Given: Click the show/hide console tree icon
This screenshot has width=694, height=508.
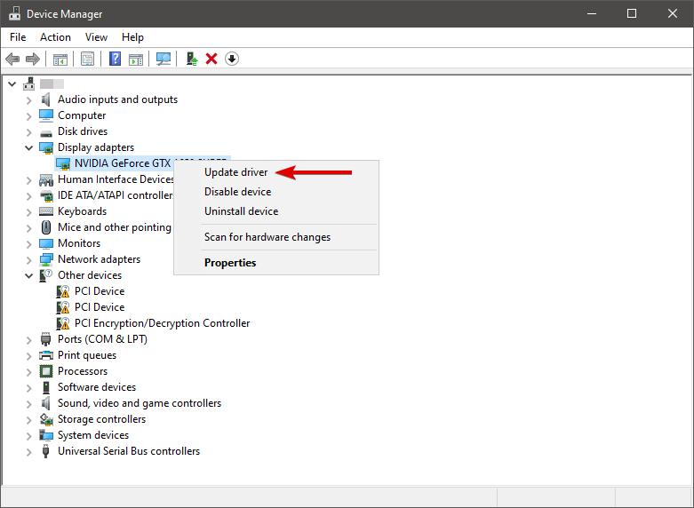Looking at the screenshot, I should (x=60, y=59).
